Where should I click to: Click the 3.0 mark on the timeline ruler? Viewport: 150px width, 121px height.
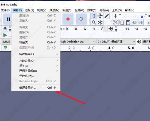[x=91, y=48]
